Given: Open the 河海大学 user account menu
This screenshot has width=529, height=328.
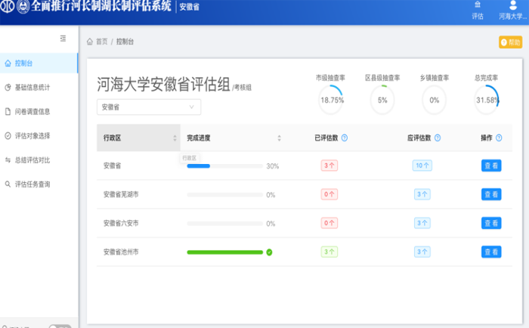Looking at the screenshot, I should pos(513,10).
